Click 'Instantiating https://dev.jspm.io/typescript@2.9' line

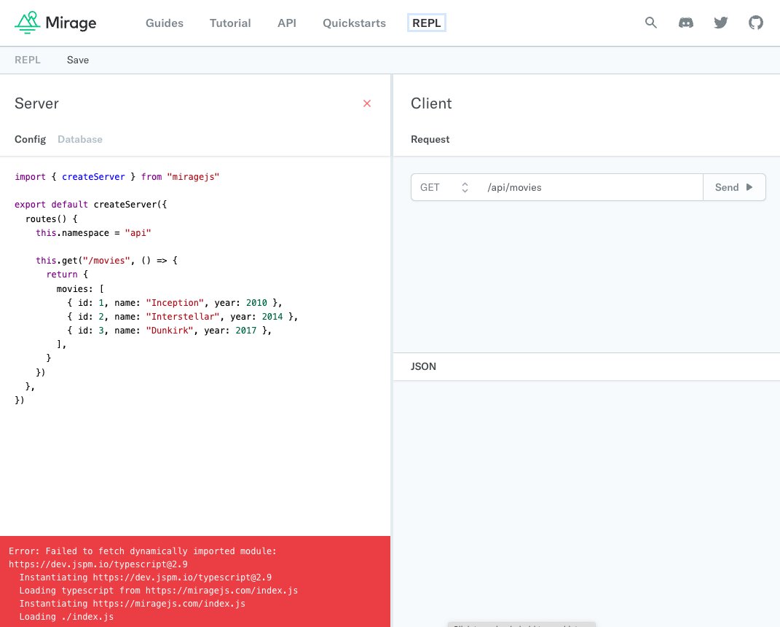(146, 577)
